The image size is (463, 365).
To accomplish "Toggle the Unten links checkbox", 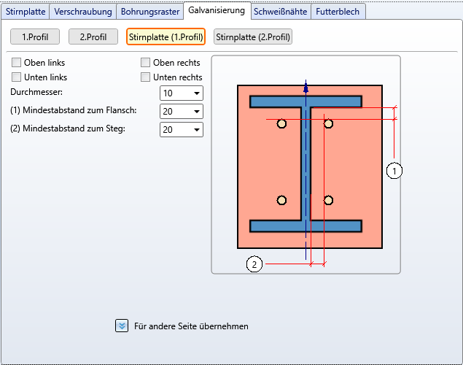I will point(17,77).
